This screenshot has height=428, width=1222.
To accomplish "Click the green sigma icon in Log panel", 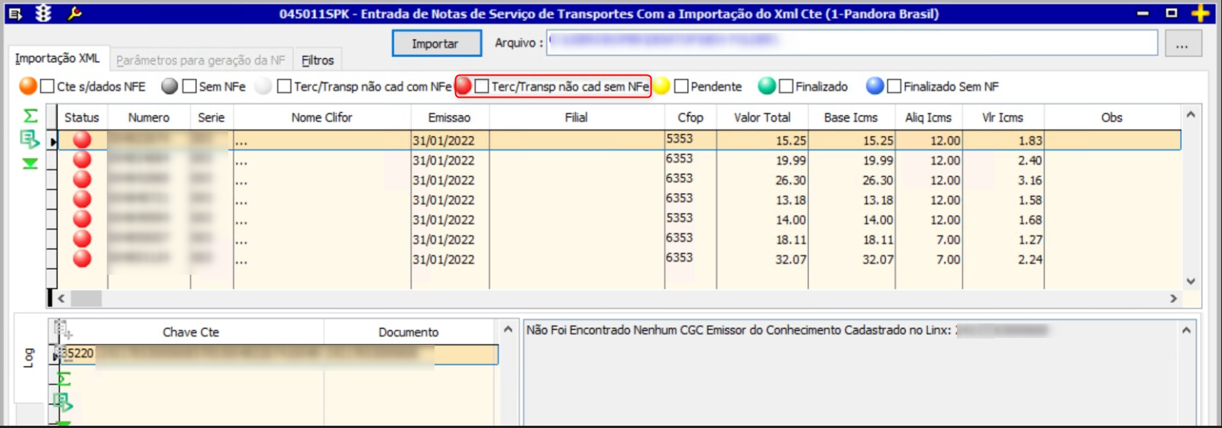I will point(64,378).
